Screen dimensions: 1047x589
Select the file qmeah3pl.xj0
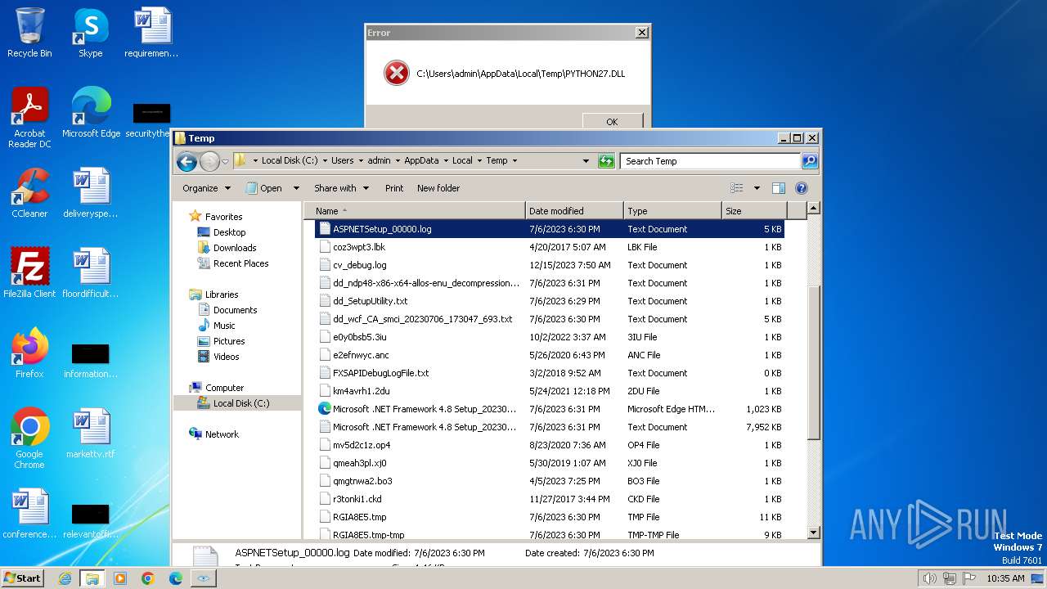549,463
